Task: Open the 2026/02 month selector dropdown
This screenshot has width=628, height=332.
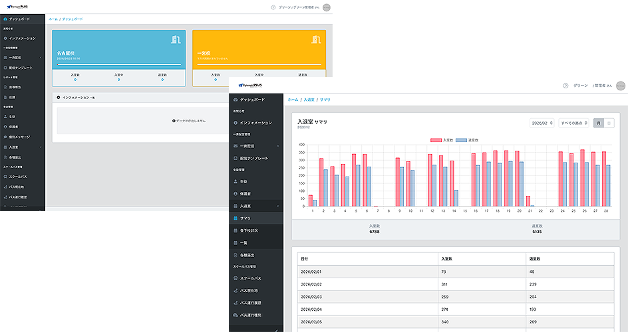Action: coord(542,123)
